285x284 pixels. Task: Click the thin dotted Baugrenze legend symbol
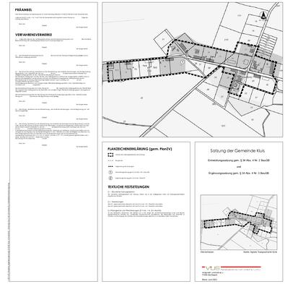click(x=110, y=160)
